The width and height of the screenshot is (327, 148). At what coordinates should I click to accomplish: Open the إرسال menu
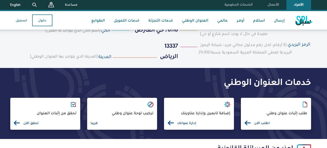coord(279,20)
